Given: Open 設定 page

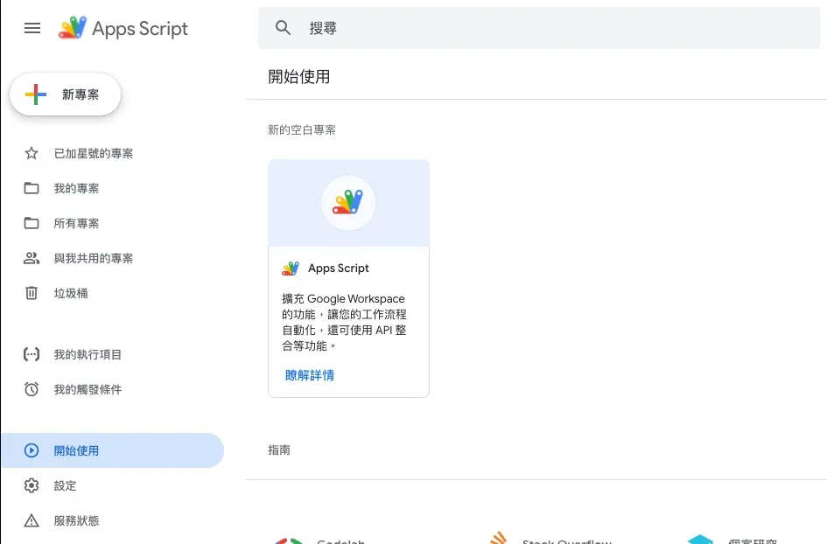Looking at the screenshot, I should [x=66, y=485].
